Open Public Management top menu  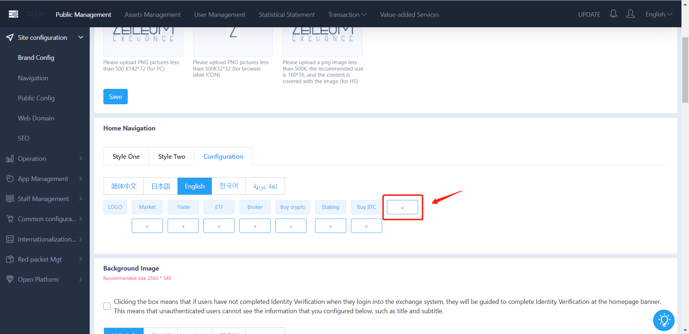tap(83, 14)
